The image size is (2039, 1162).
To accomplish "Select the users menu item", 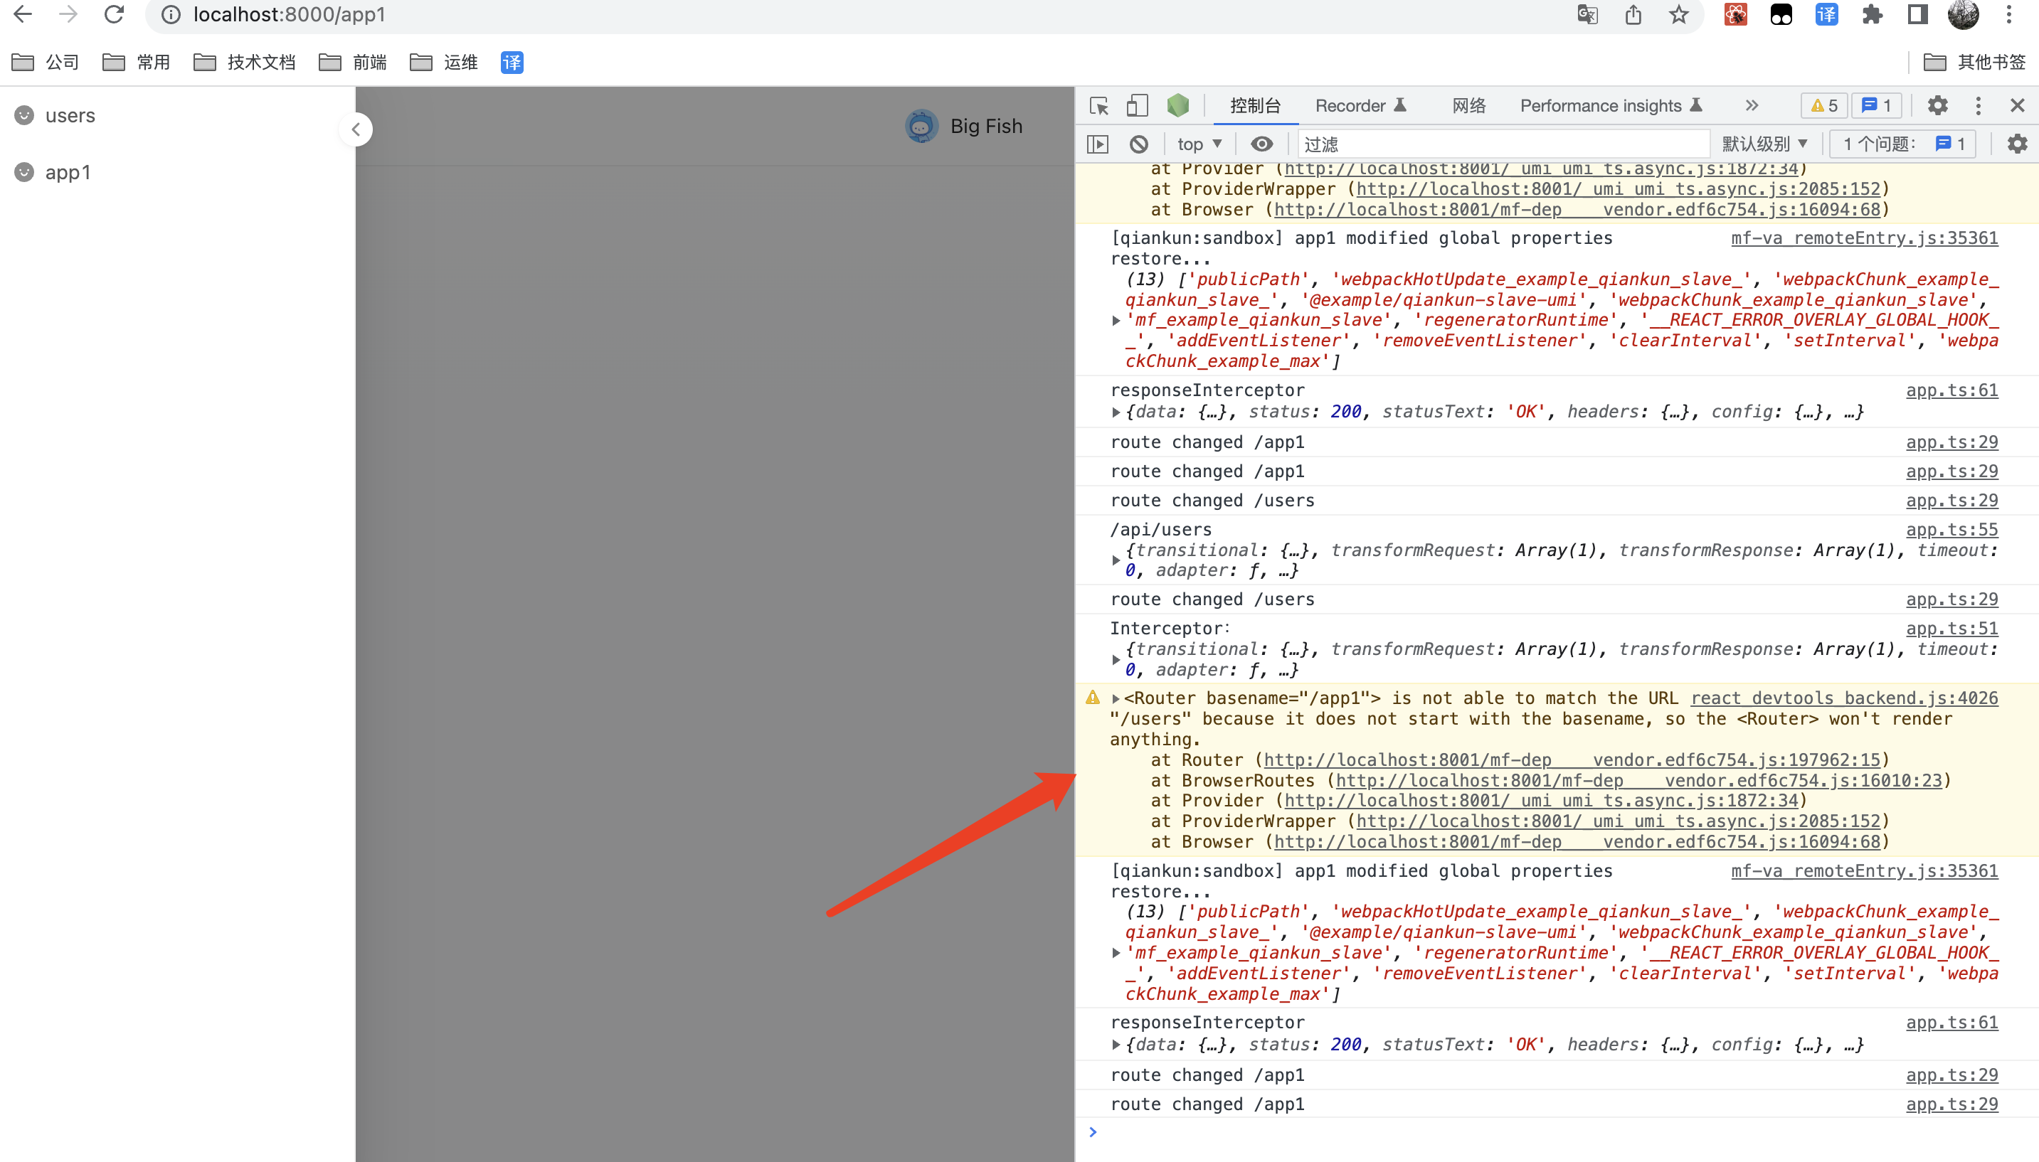I will [70, 116].
